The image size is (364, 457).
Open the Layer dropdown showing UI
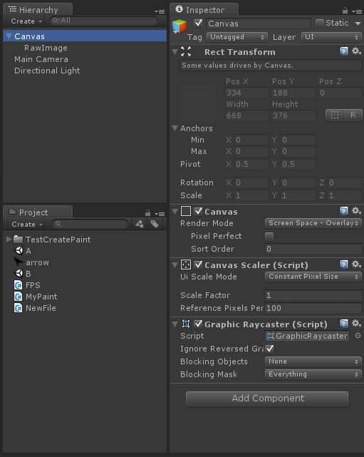(x=331, y=37)
